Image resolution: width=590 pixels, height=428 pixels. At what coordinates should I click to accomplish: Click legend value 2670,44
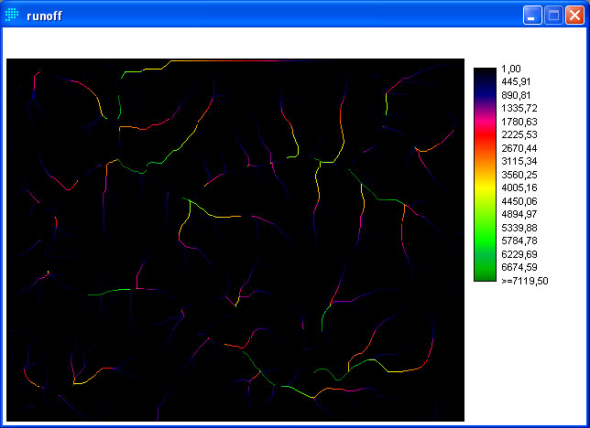[519, 148]
